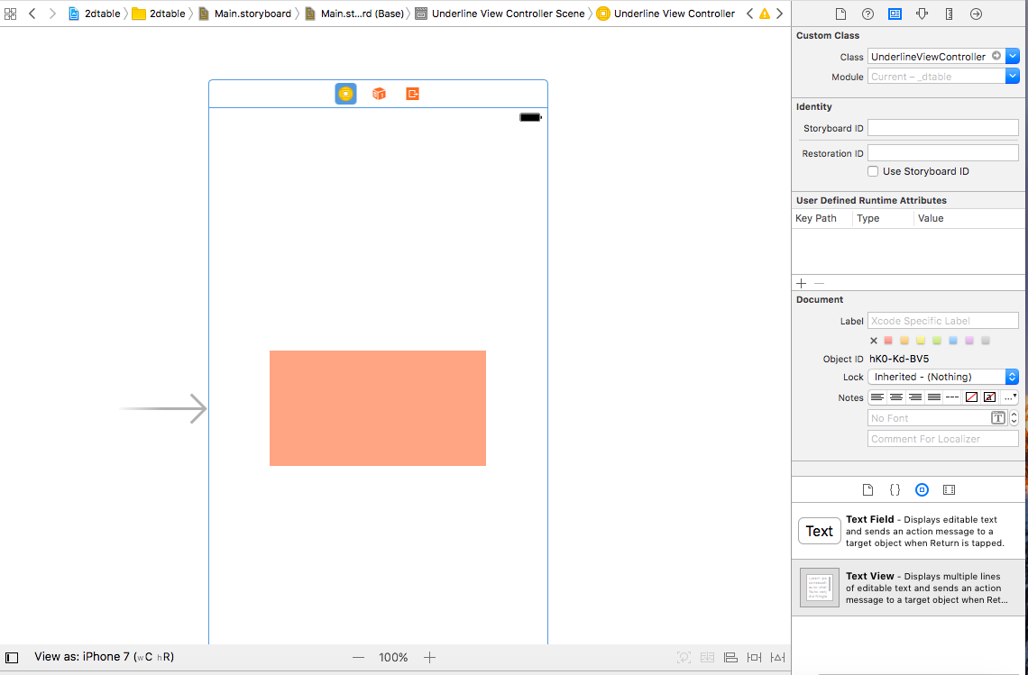The height and width of the screenshot is (675, 1028).
Task: Click the Exit icon in scene dock
Action: point(412,94)
